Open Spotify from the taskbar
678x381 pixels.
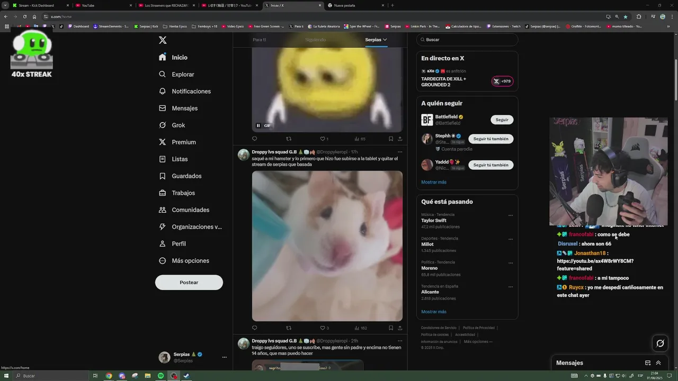pyautogui.click(x=160, y=376)
